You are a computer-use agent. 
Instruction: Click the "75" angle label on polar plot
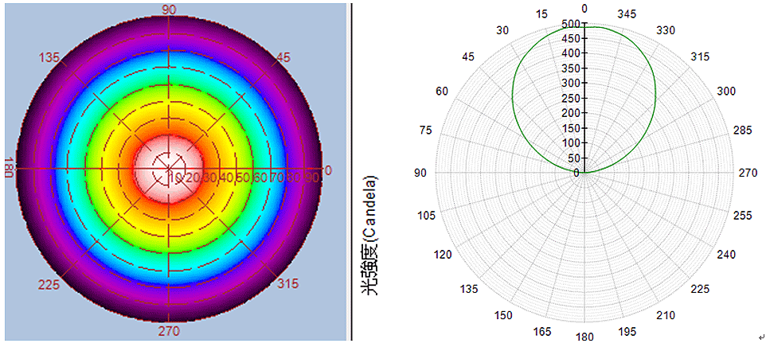[x=426, y=131]
